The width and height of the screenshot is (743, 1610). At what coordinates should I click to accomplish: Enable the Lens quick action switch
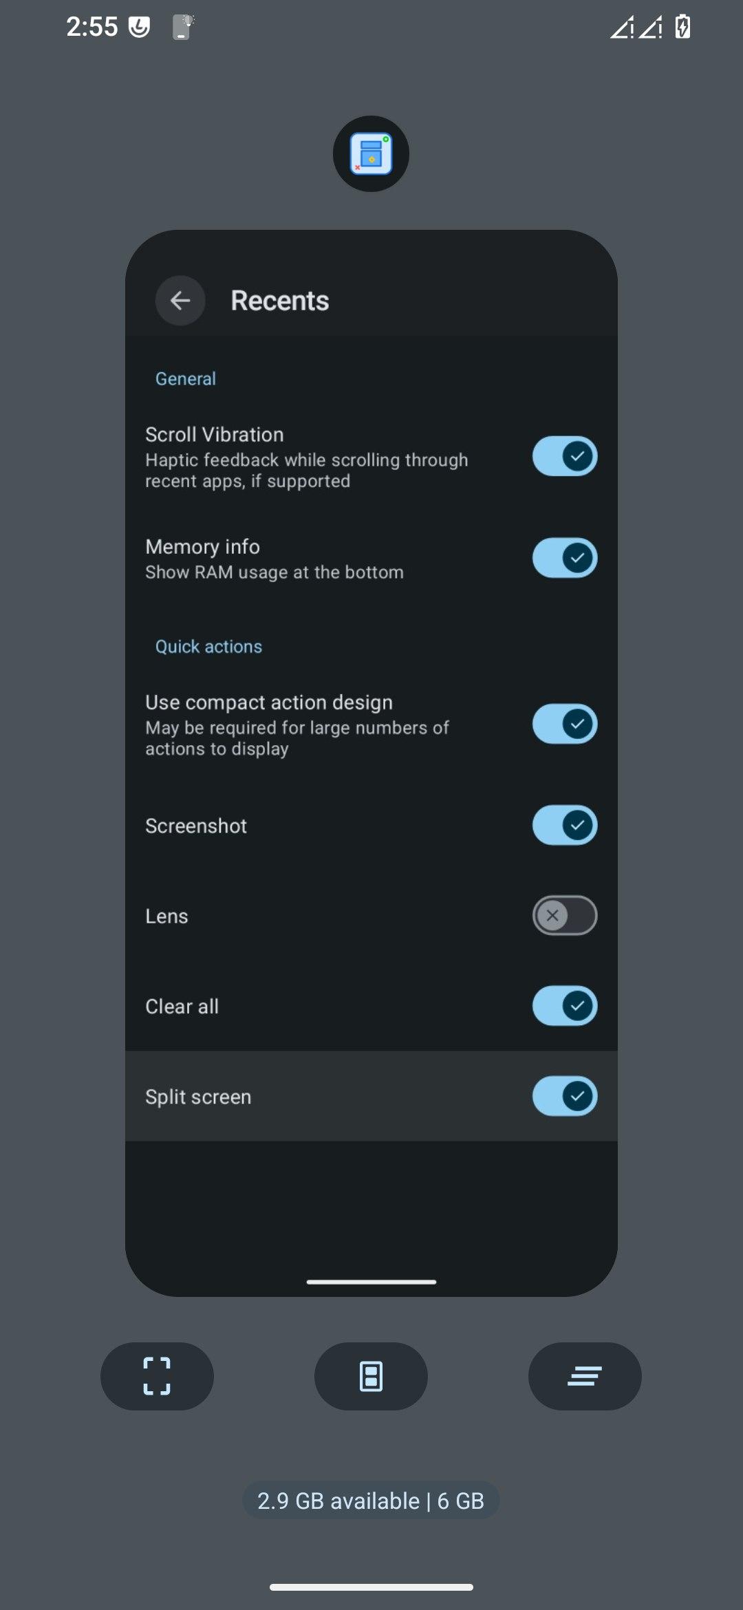coord(564,915)
